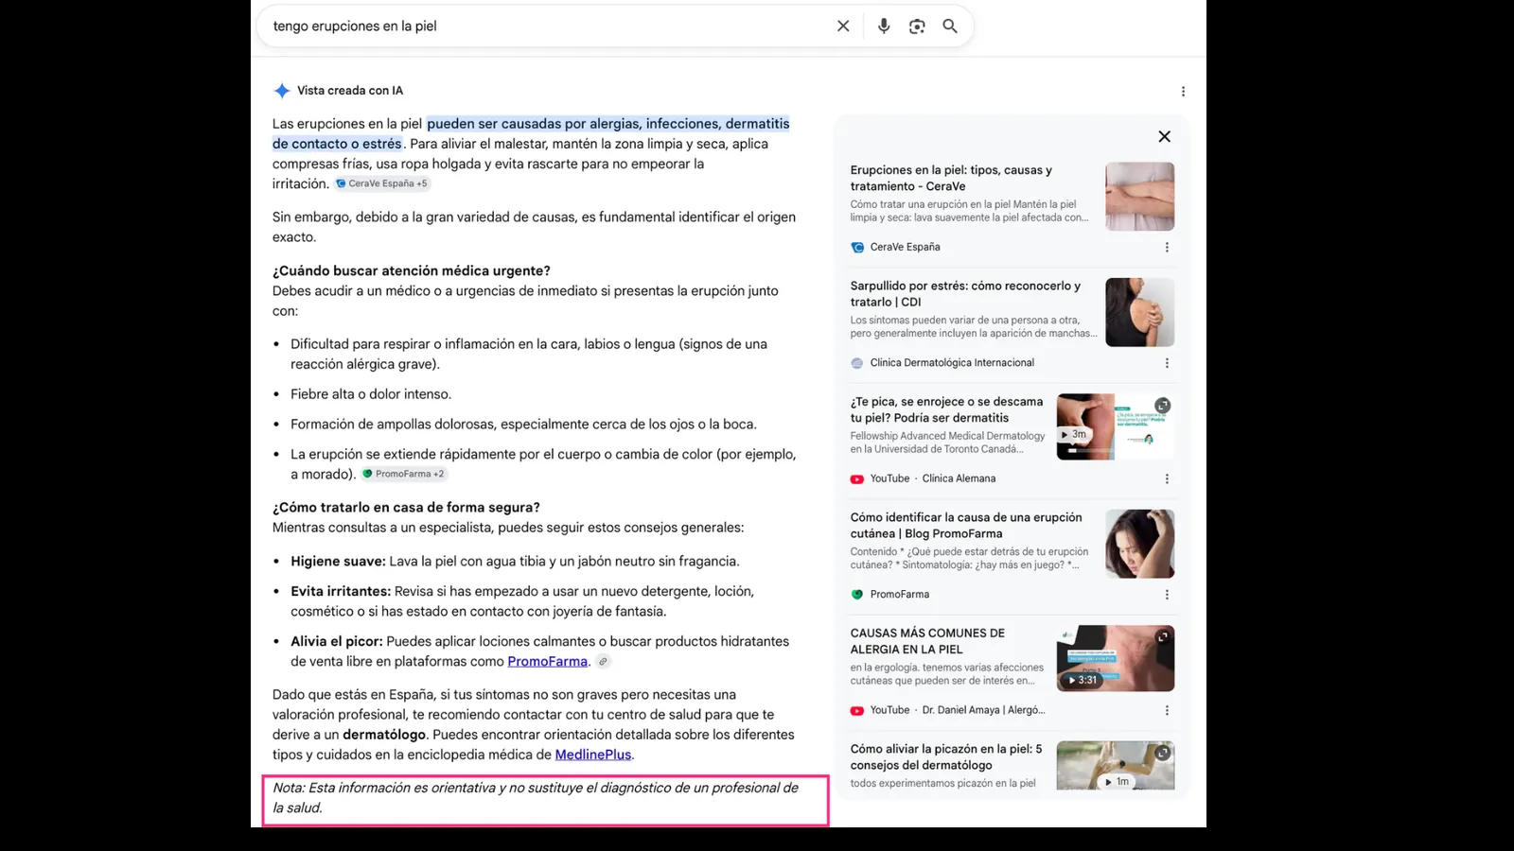Click the 'Clínica Alemana' channel name
The width and height of the screenshot is (1514, 851).
click(x=959, y=479)
